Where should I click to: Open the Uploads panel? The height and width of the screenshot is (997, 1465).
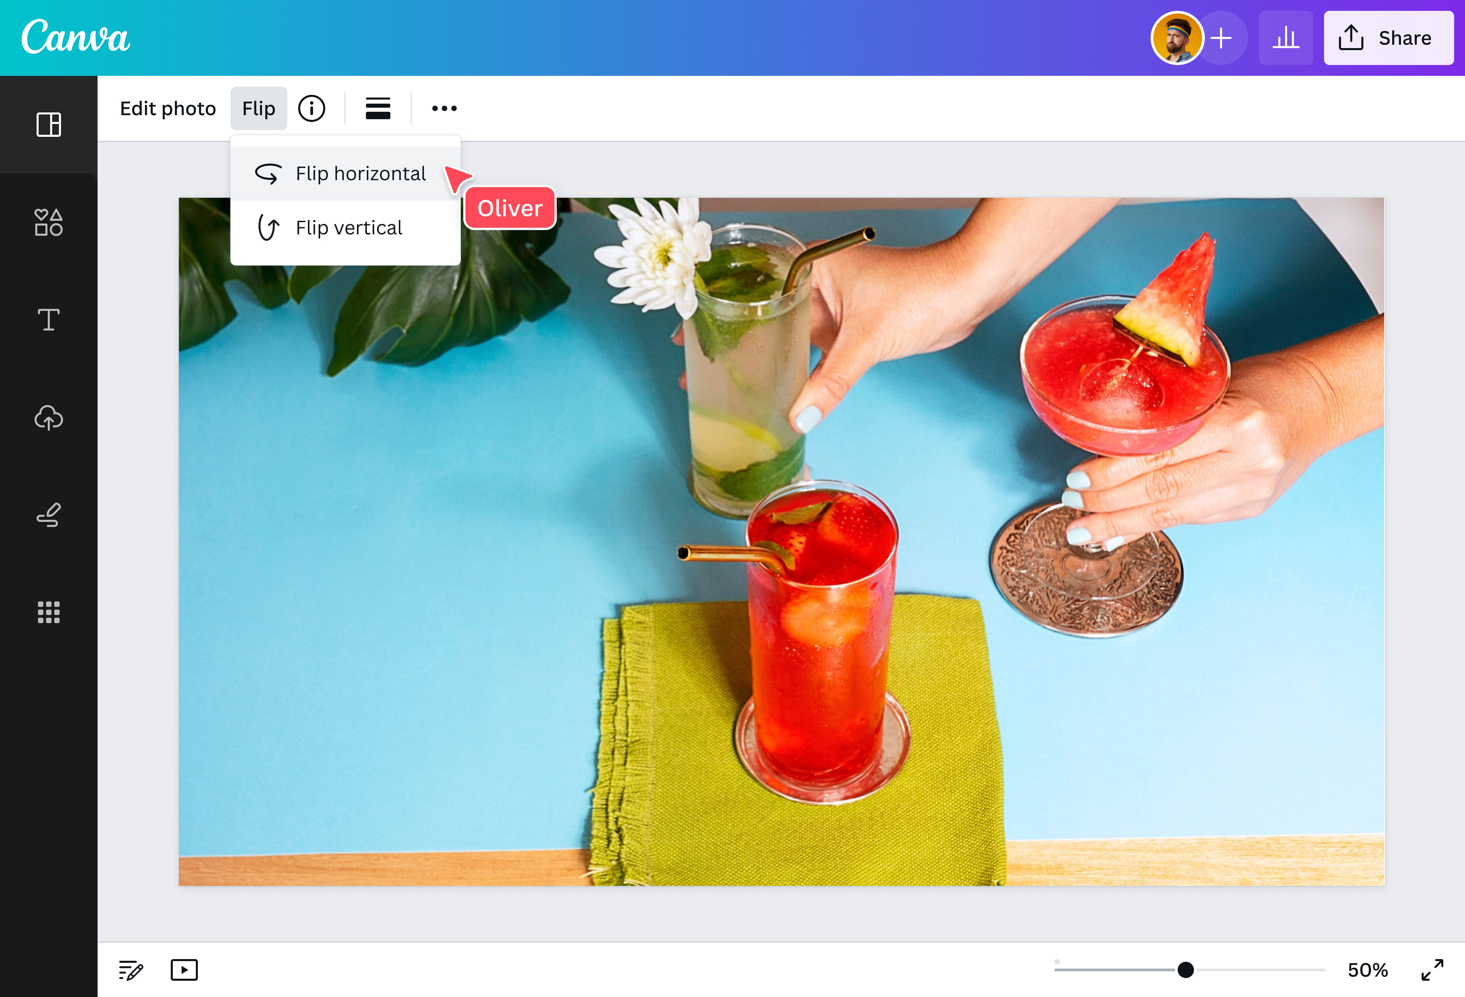click(48, 418)
